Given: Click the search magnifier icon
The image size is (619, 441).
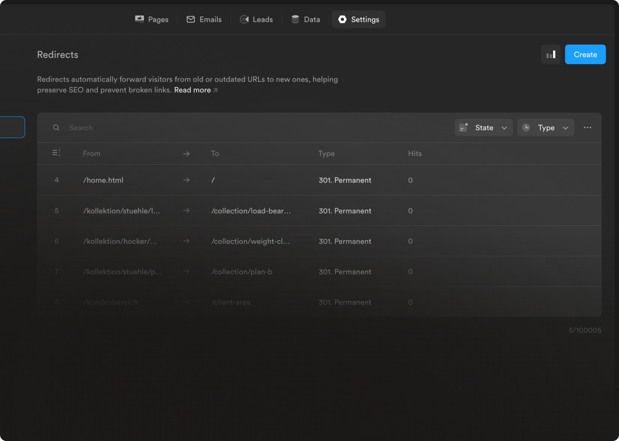Looking at the screenshot, I should pyautogui.click(x=56, y=128).
